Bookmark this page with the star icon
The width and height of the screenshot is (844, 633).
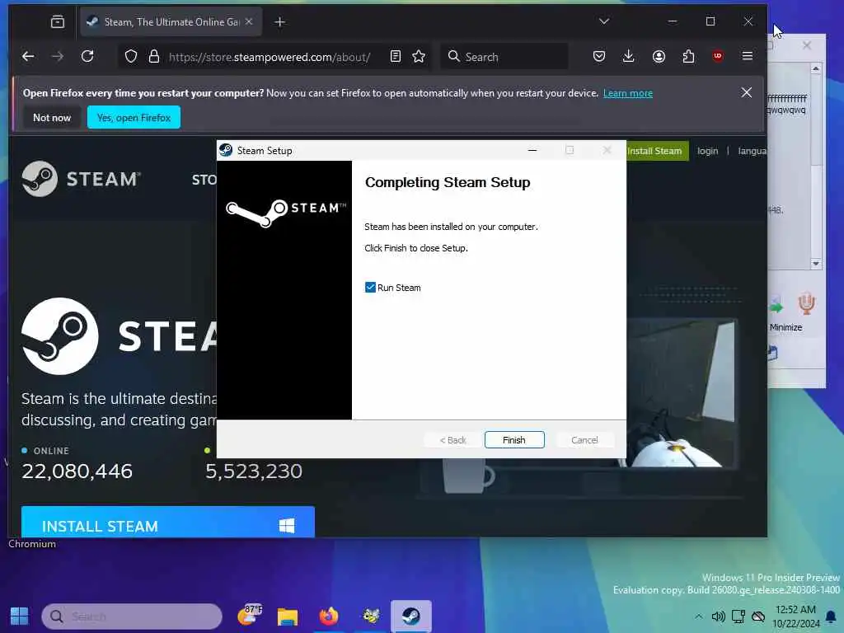coord(419,57)
